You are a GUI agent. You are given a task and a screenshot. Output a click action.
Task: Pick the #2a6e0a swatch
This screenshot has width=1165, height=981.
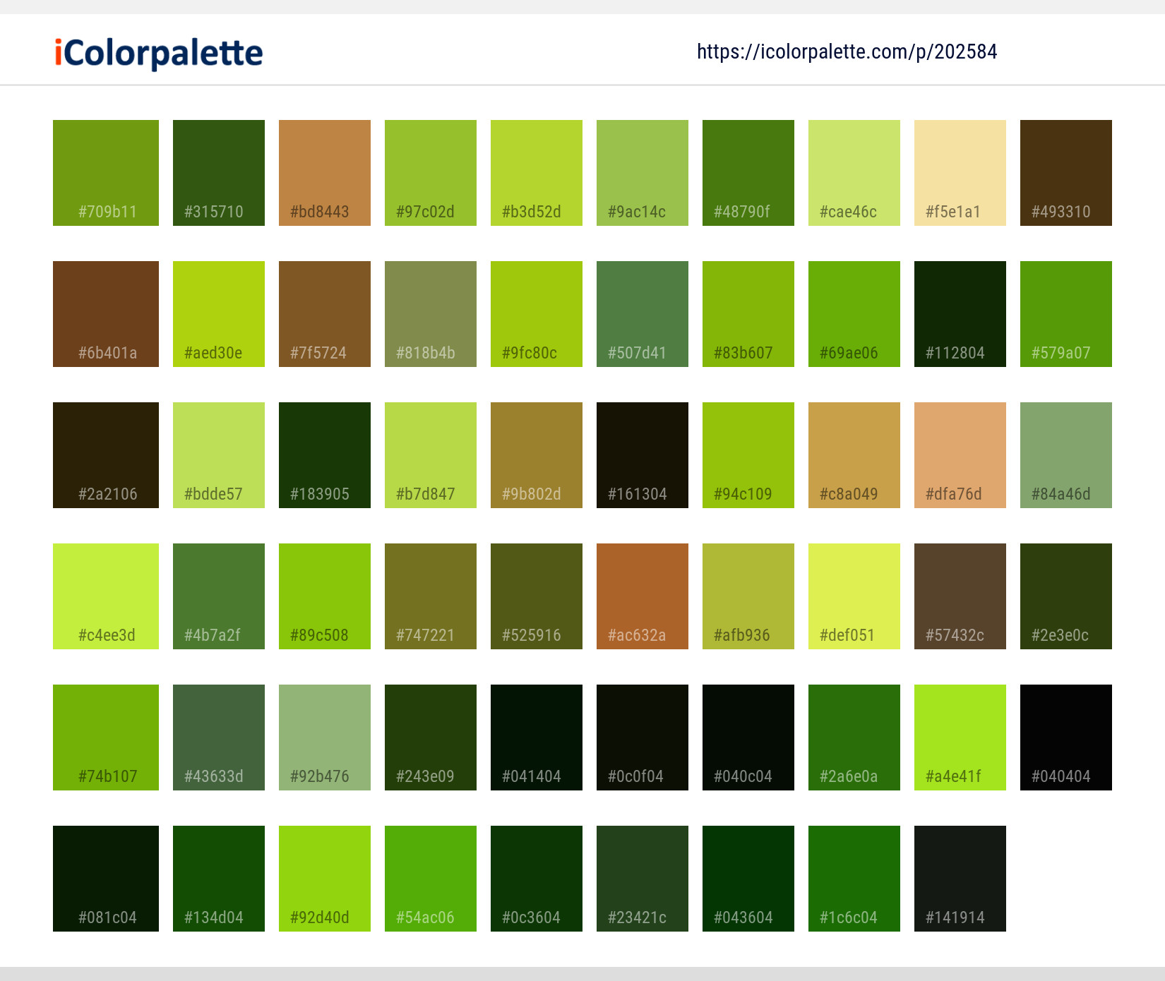[x=854, y=738]
